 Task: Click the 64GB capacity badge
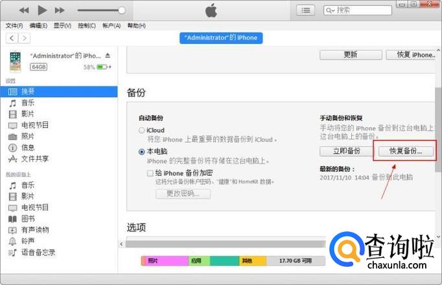point(39,67)
